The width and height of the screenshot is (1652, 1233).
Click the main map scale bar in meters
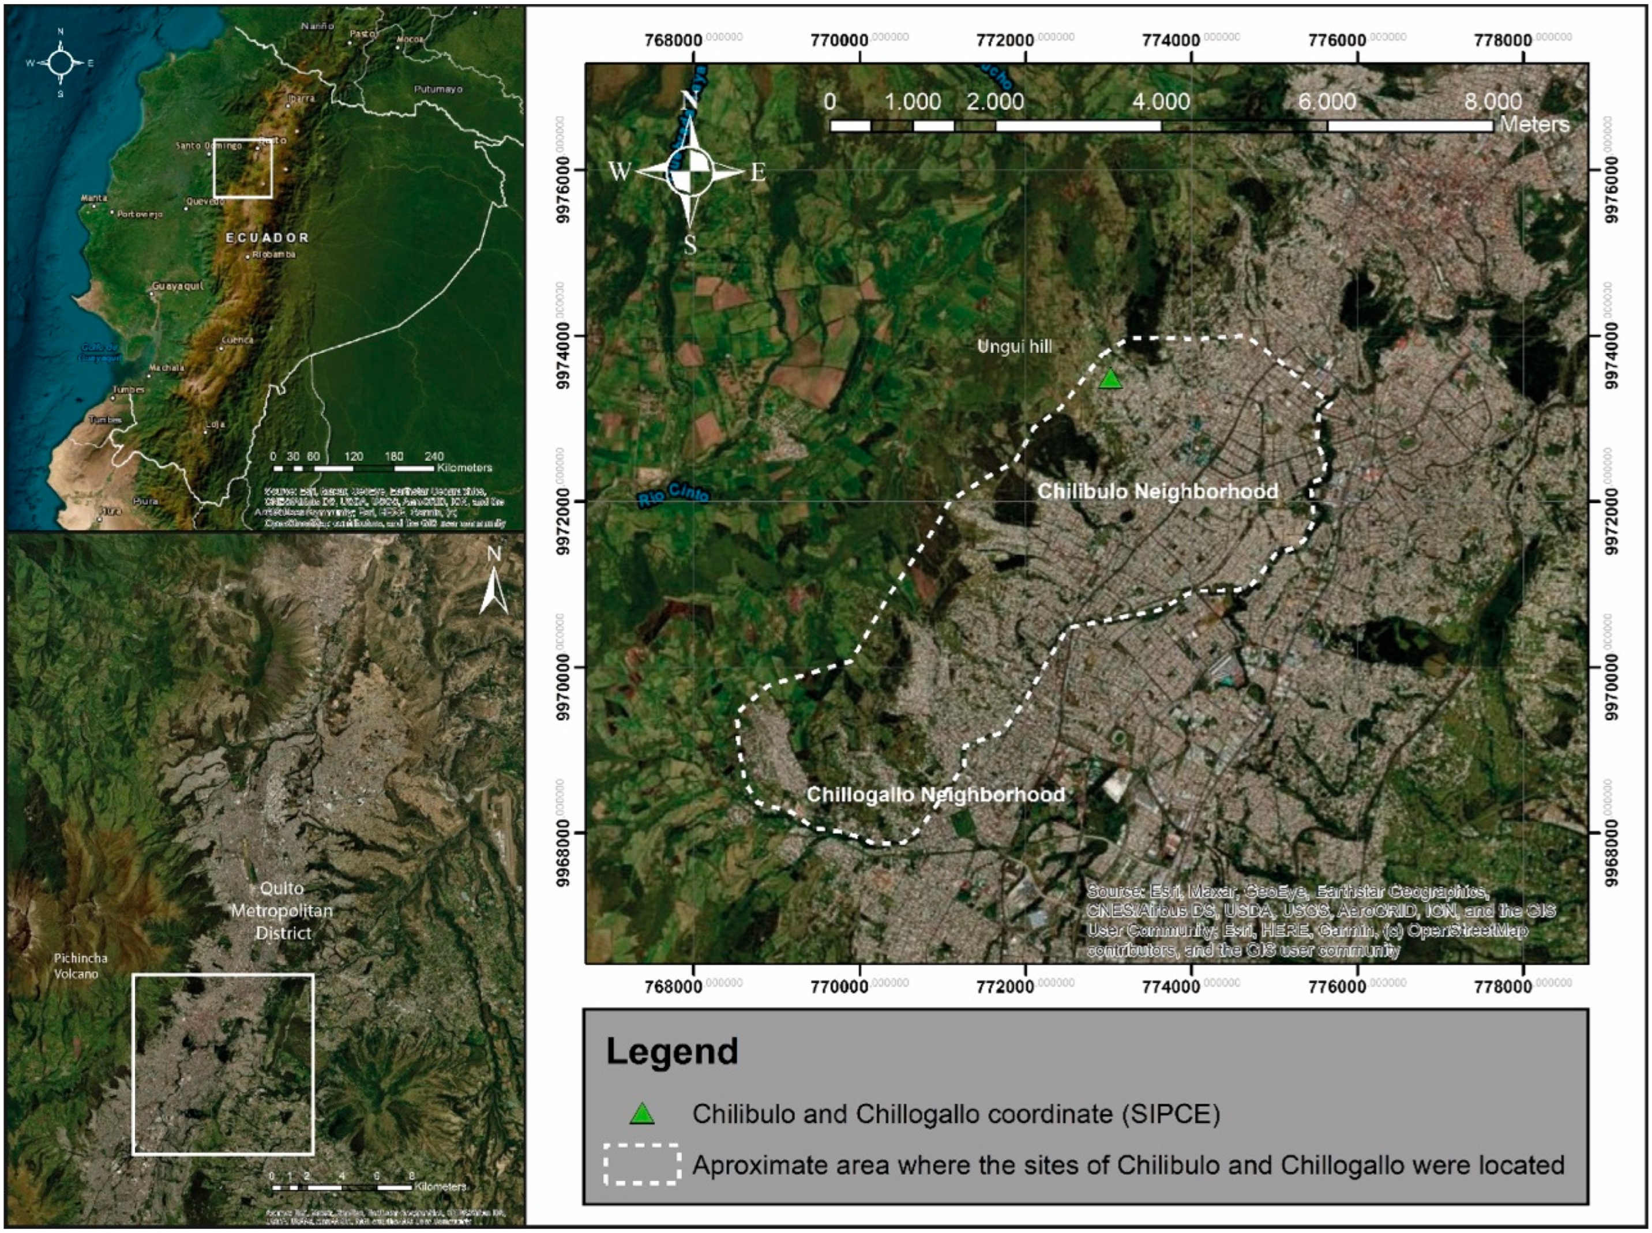tap(1161, 125)
